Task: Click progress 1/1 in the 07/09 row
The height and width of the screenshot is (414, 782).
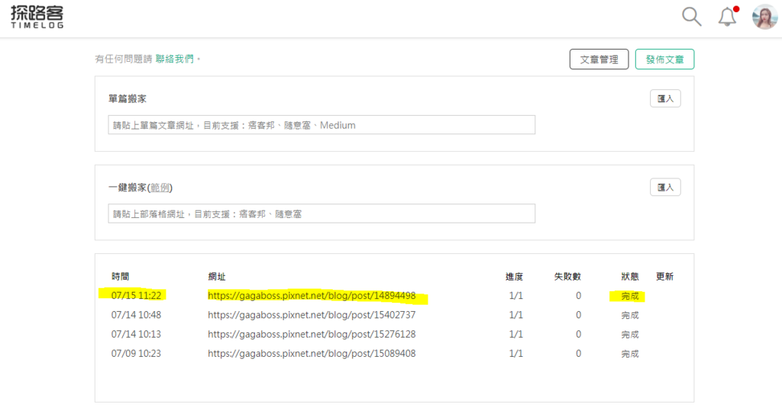Action: (515, 354)
